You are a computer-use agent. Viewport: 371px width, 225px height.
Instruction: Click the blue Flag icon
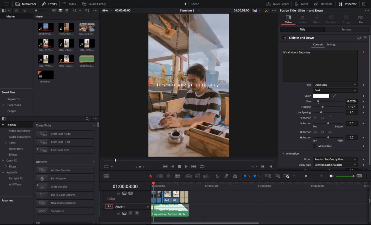245,176
